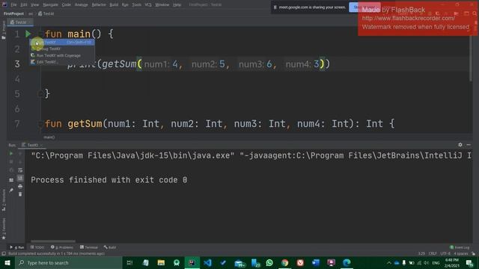Open File Explorer from taskbar

point(161,262)
